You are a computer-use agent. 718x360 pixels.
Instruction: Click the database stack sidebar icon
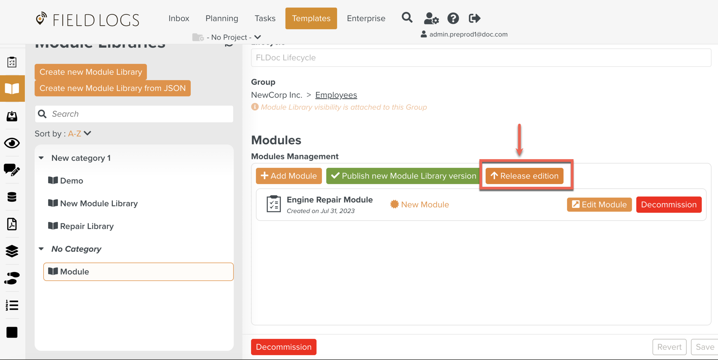click(x=12, y=197)
